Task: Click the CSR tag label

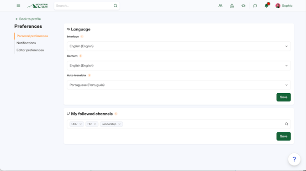Action: tap(74, 124)
